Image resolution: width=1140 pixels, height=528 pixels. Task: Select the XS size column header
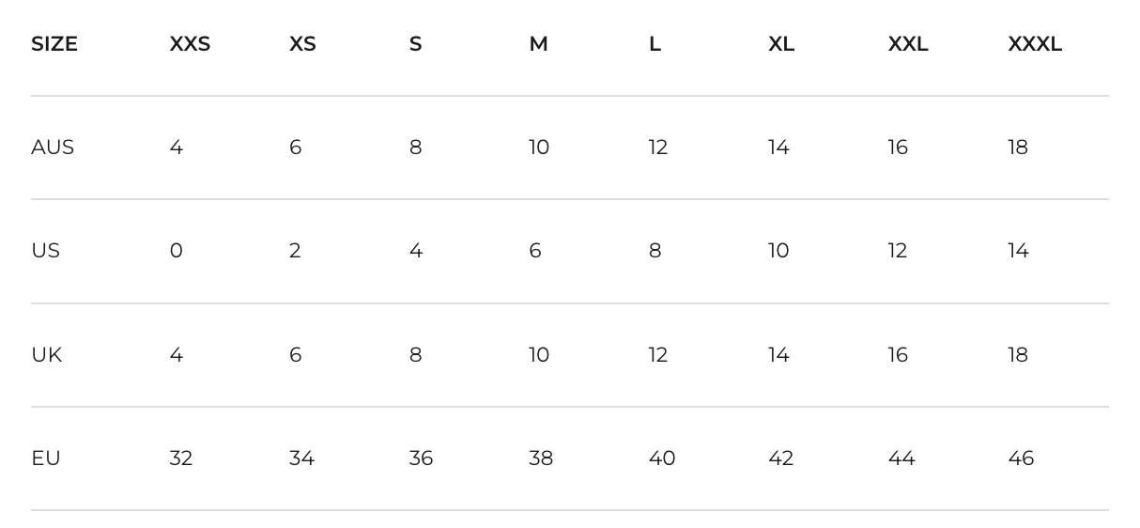pyautogui.click(x=302, y=44)
